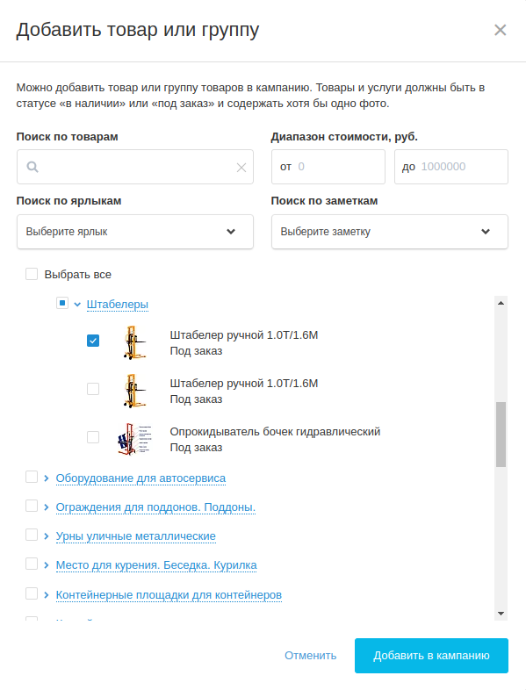Open Место для курения group link

click(156, 565)
